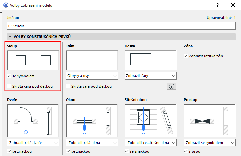Open the 'Obrysy a osy' dropdown
Image resolution: width=241 pixels, height=156 pixels.
(x=92, y=76)
